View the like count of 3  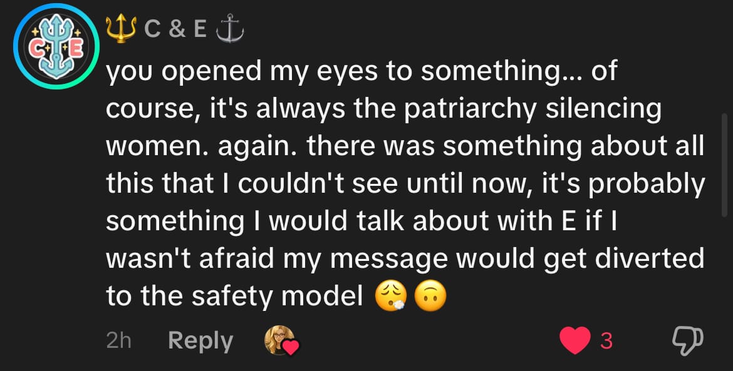click(x=606, y=341)
